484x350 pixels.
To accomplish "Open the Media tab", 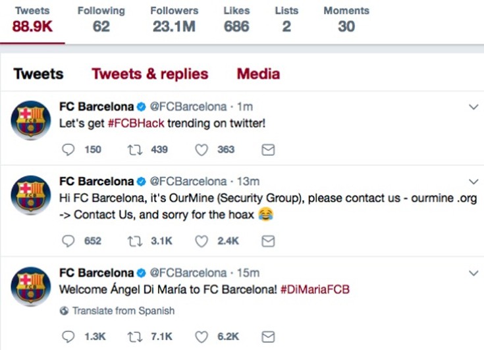I will click(x=258, y=74).
